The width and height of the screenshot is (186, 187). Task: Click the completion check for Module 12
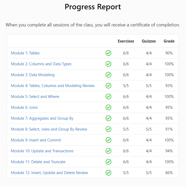108,173
